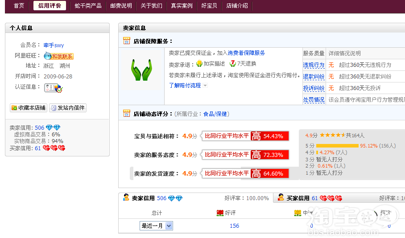Open the 消费者保障服务 link
The image size is (405, 238).
(246, 53)
